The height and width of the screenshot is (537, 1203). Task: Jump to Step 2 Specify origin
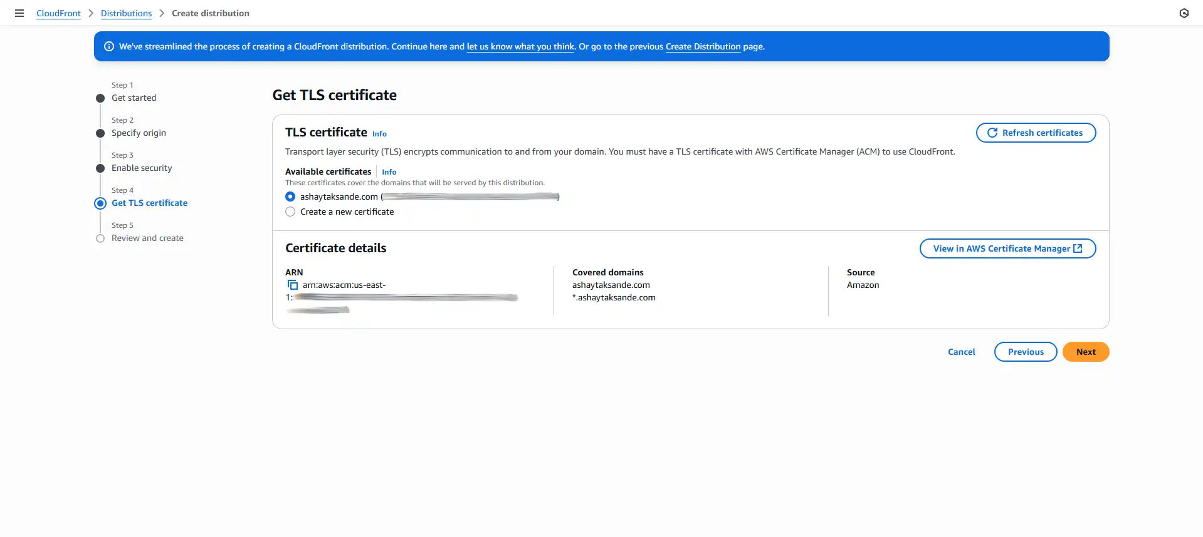coord(139,133)
